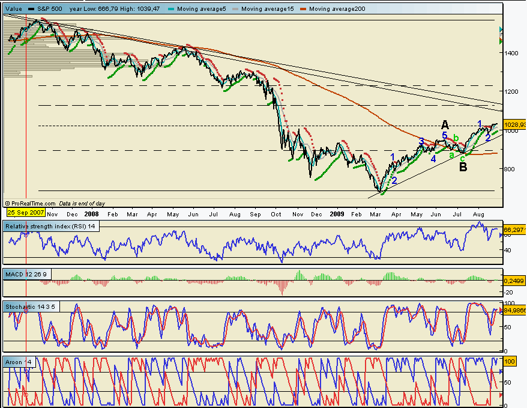The width and height of the screenshot is (527, 408).
Task: Click the circle marker on RSI at red line
Action: click(x=26, y=235)
